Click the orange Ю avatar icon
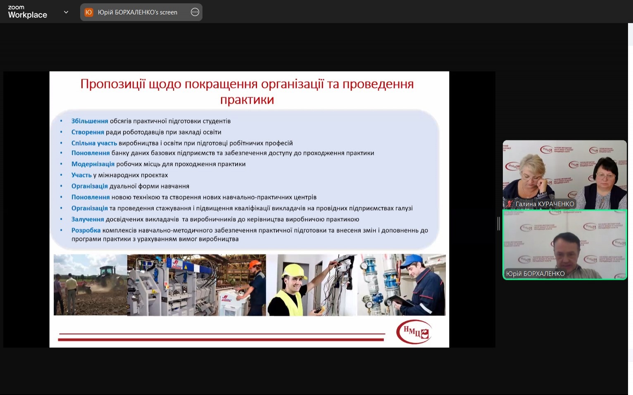 (x=88, y=12)
